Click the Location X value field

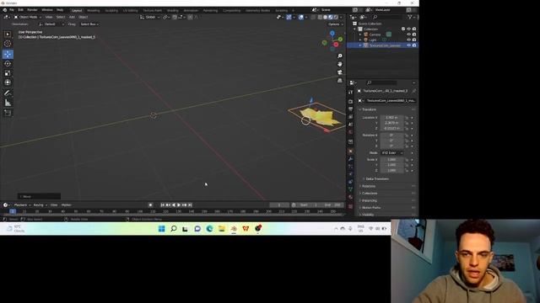[x=391, y=118]
